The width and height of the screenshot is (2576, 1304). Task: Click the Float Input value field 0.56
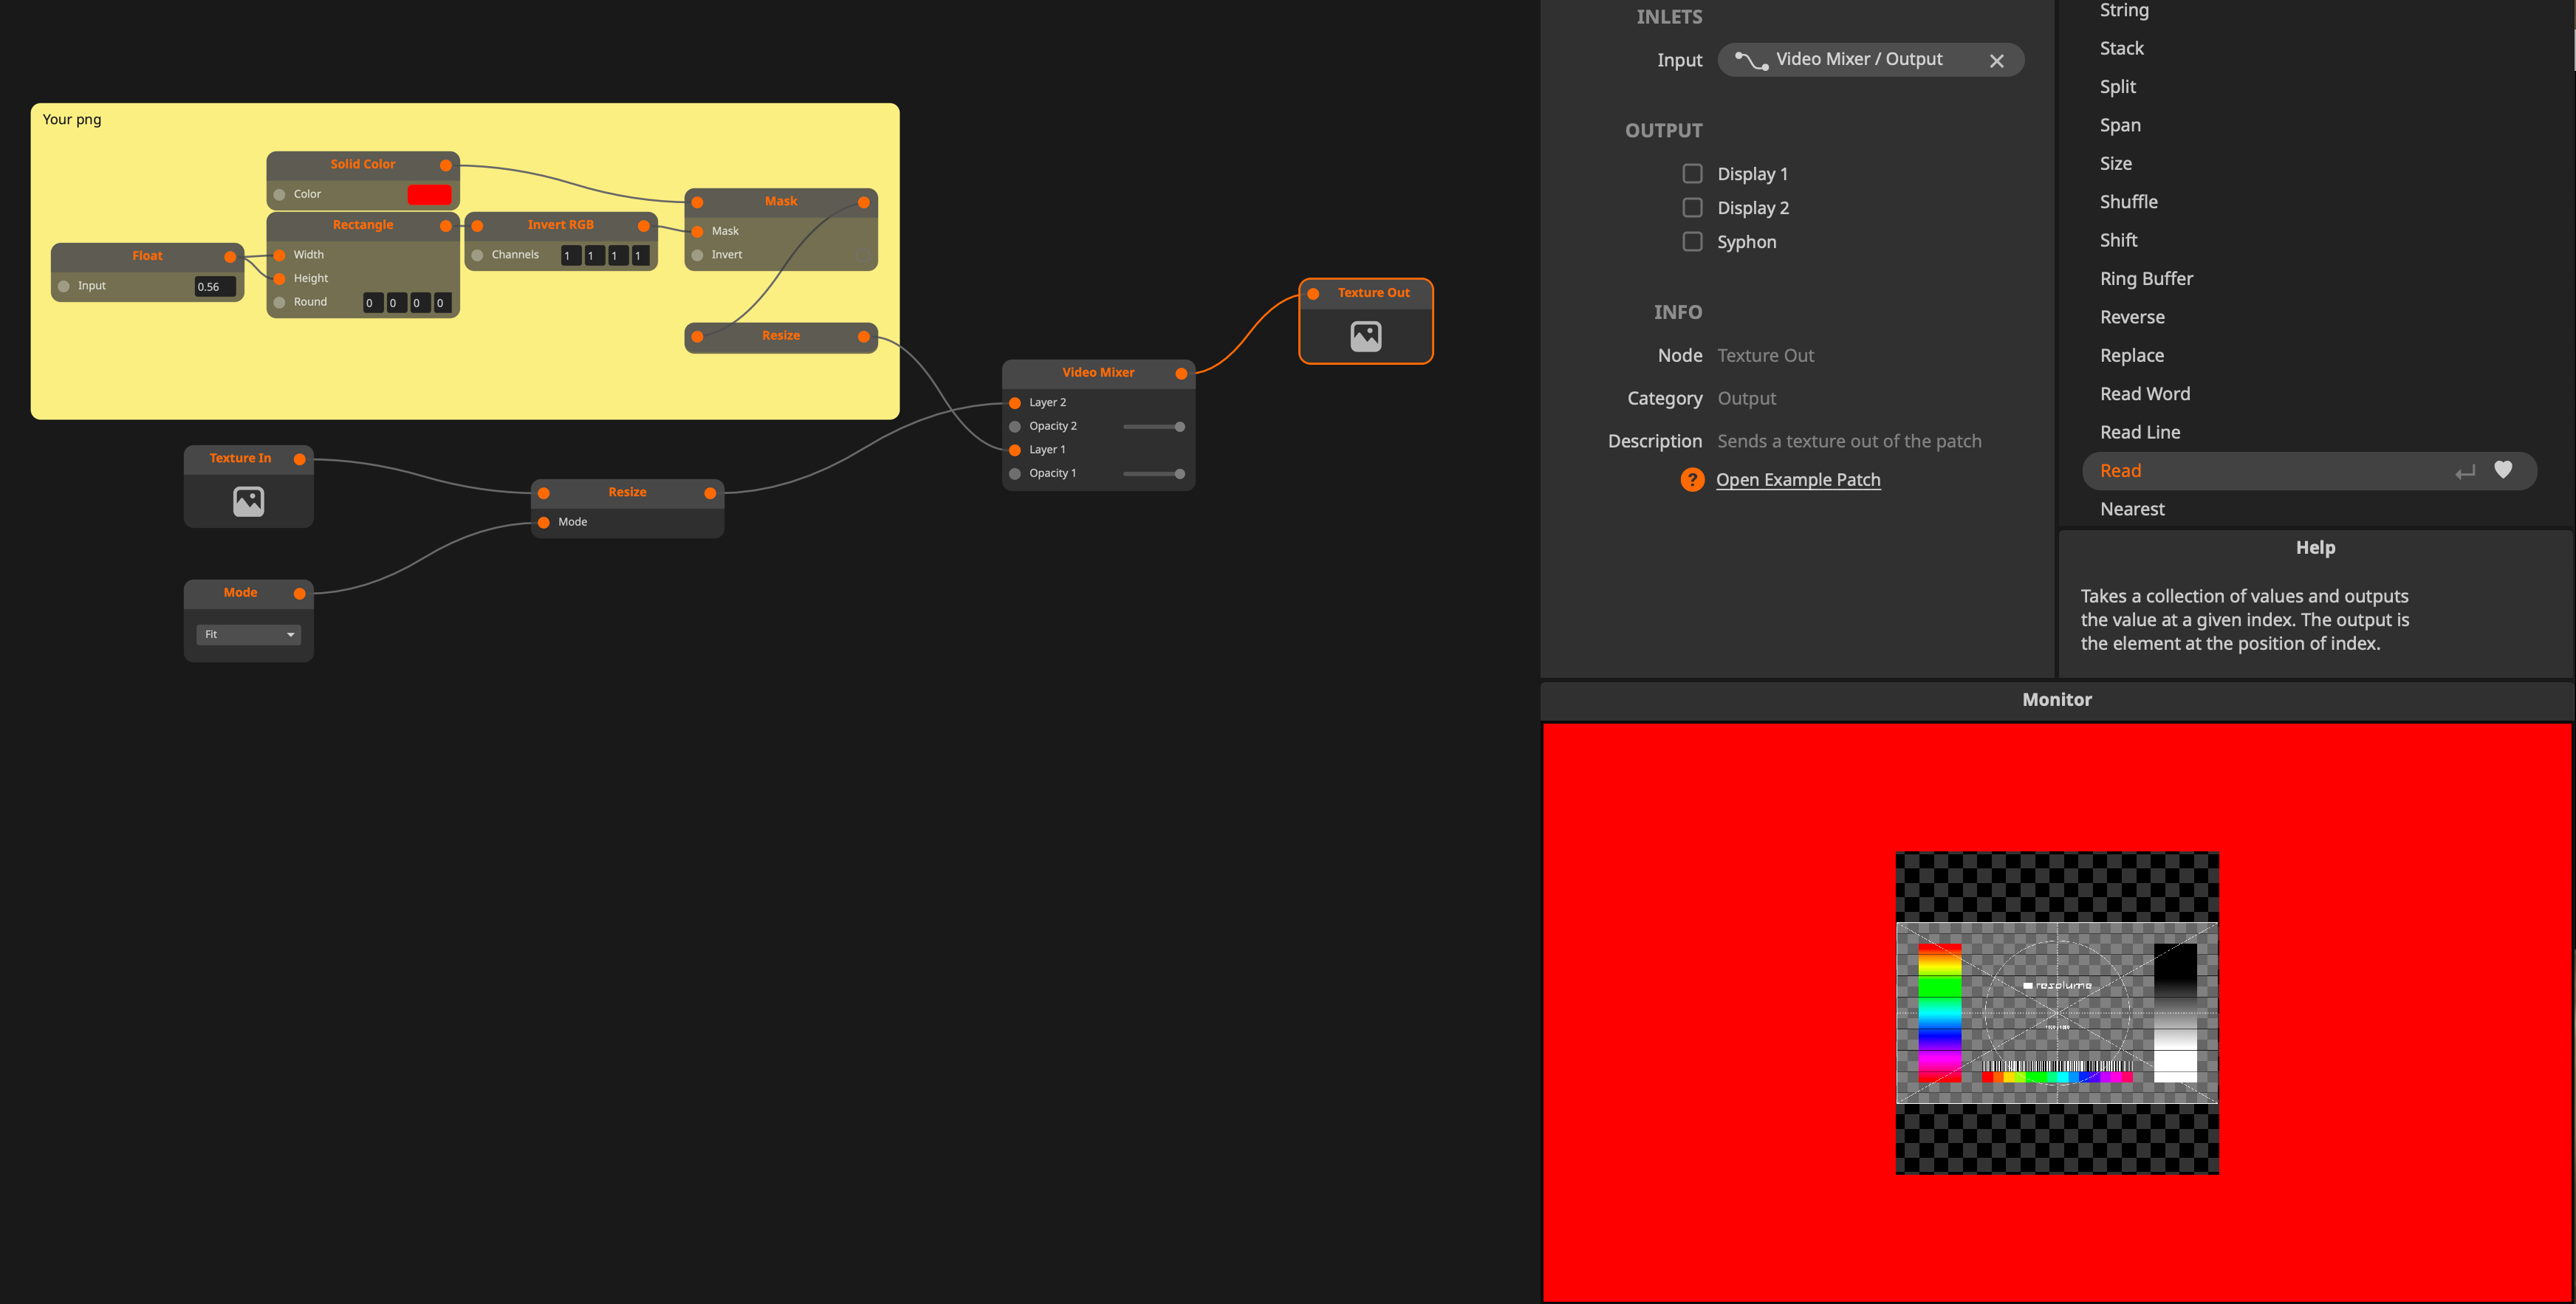(x=214, y=287)
